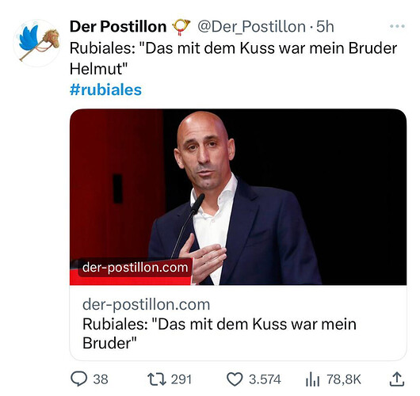Open the @Der_Postillon handle
The width and height of the screenshot is (420, 396).
(x=251, y=27)
